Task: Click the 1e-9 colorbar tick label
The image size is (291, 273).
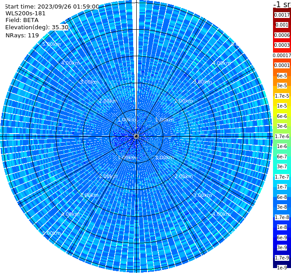Action: click(282, 268)
